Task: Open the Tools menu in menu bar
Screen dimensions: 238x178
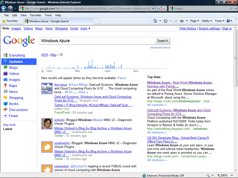Action: 48,15
